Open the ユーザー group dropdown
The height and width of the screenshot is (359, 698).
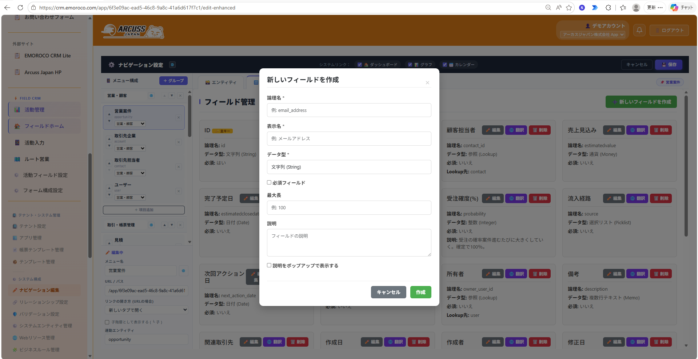click(130, 197)
